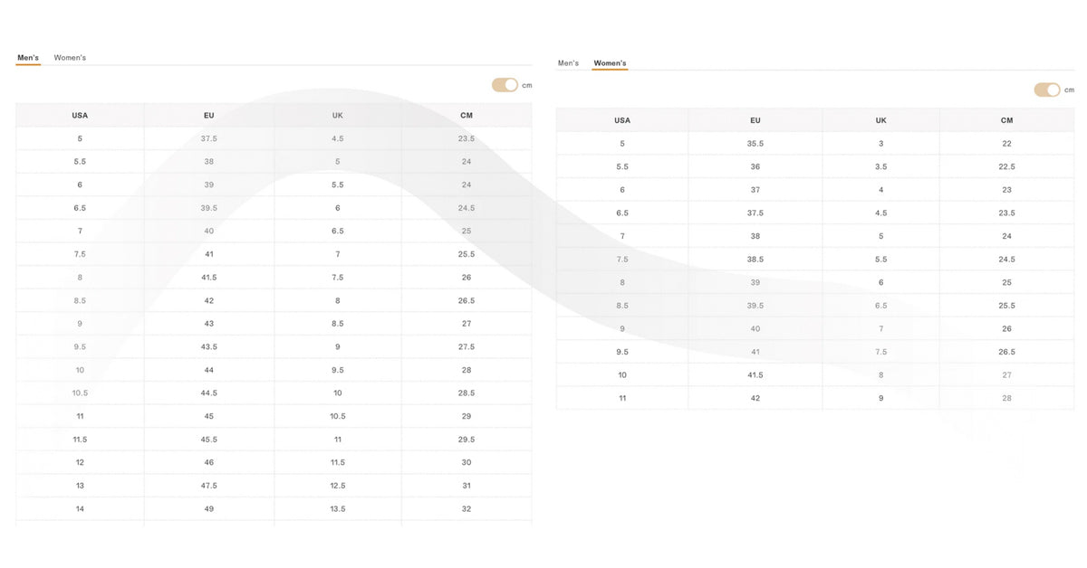Click the UK header in men's table

tap(338, 116)
